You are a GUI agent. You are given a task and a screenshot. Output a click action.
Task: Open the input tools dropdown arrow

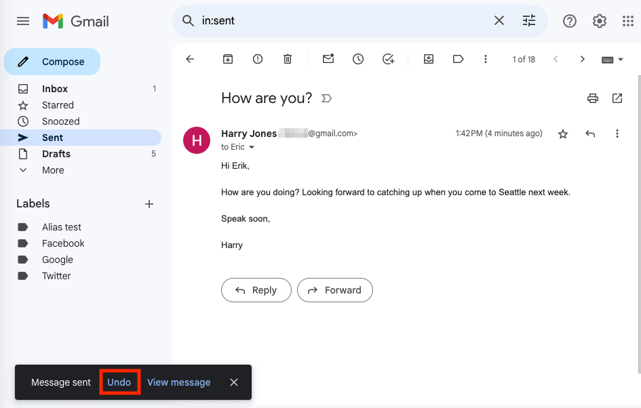click(x=619, y=59)
